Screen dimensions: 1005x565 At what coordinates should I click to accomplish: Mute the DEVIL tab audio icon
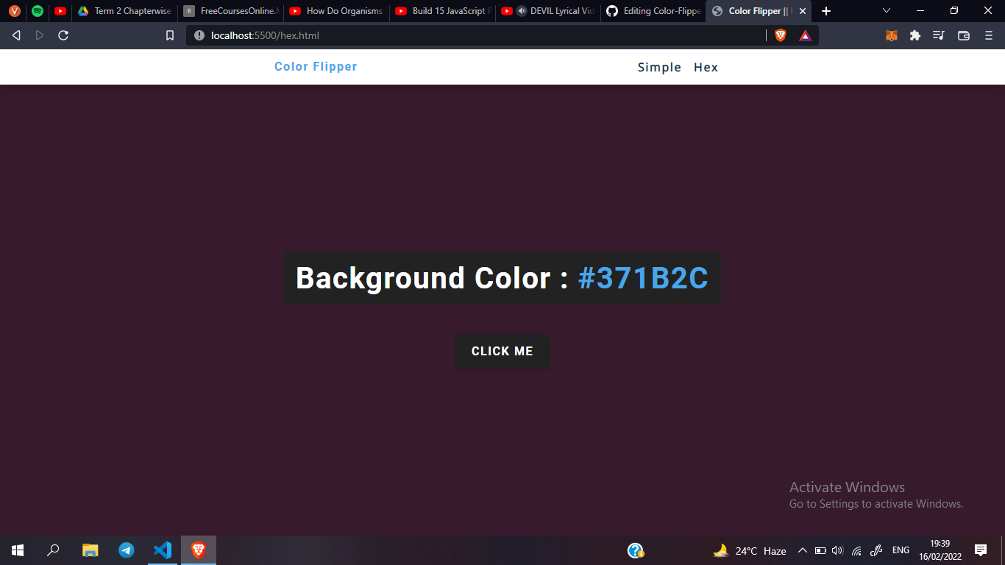[x=522, y=11]
